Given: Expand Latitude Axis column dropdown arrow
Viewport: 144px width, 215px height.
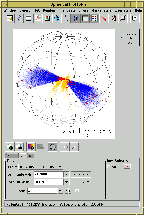Looking at the screenshot, I should click(67, 182).
